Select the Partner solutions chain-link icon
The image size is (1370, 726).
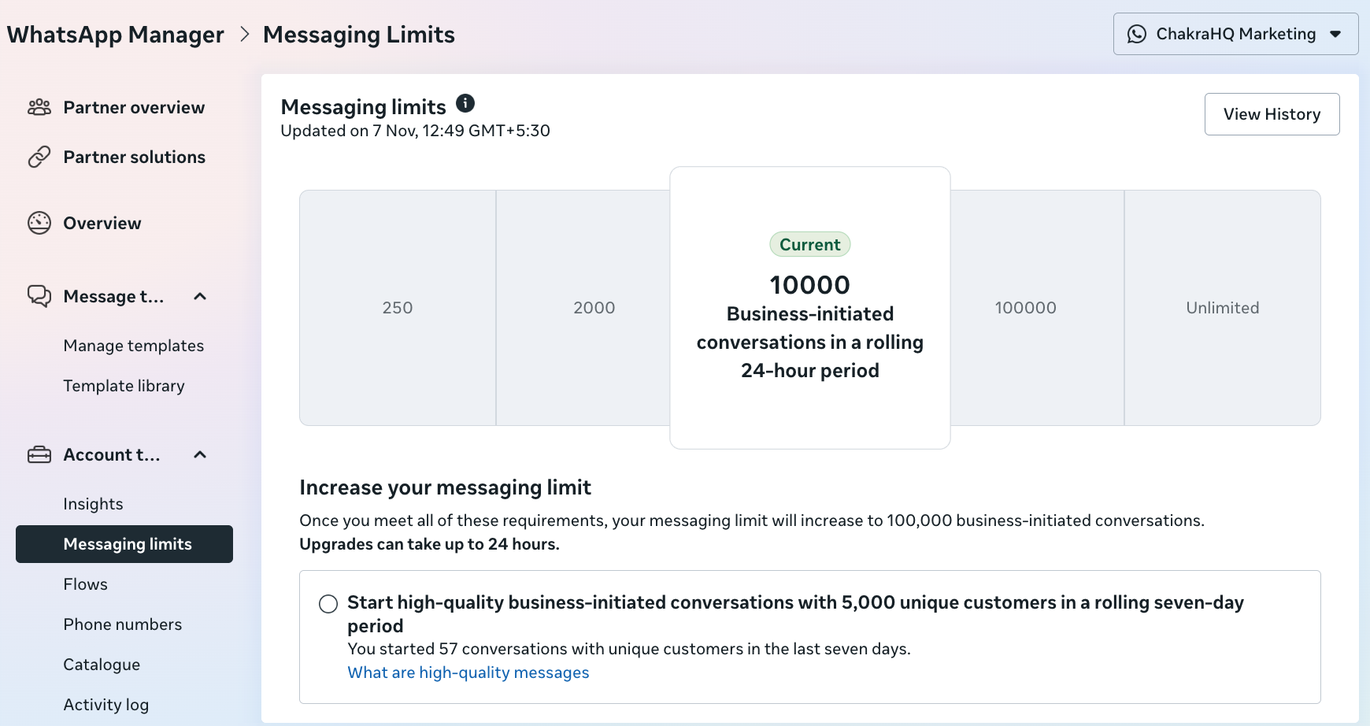point(39,157)
